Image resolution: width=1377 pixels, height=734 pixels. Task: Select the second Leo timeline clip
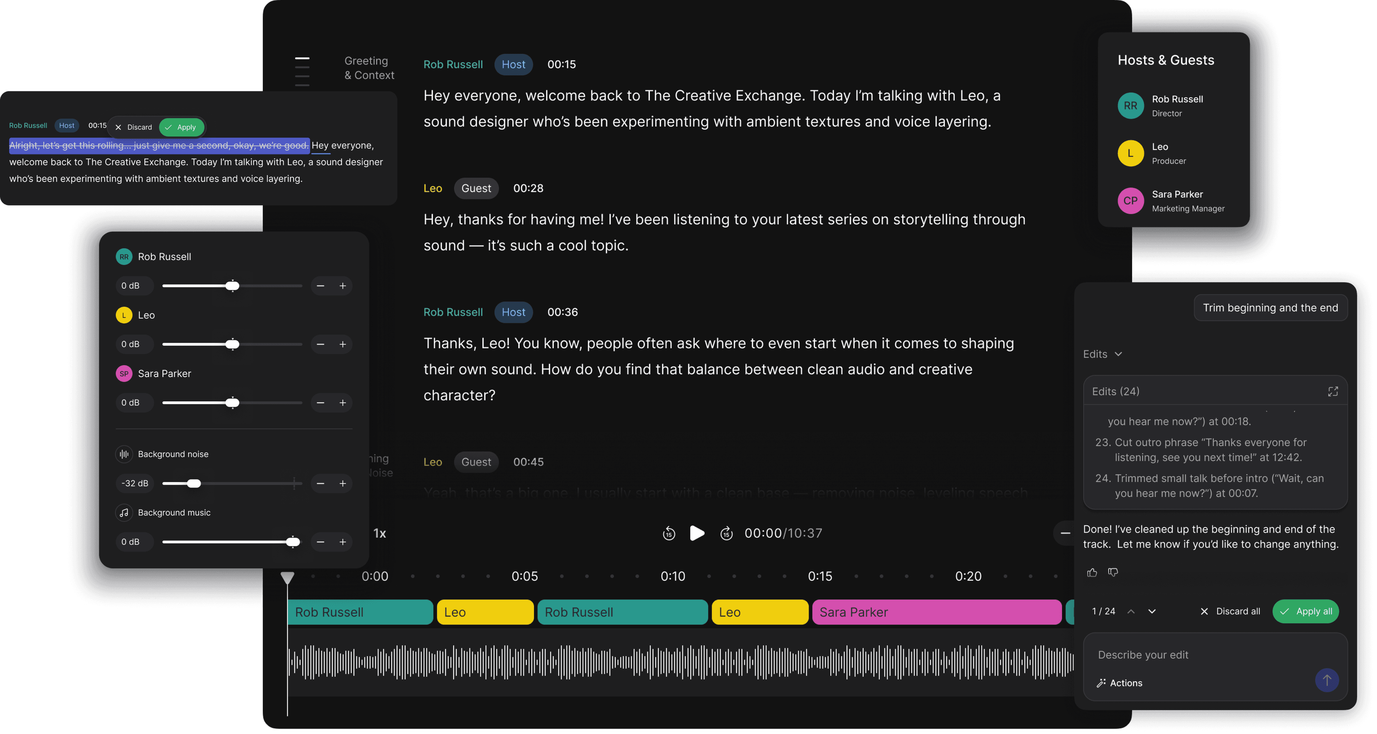pos(760,612)
